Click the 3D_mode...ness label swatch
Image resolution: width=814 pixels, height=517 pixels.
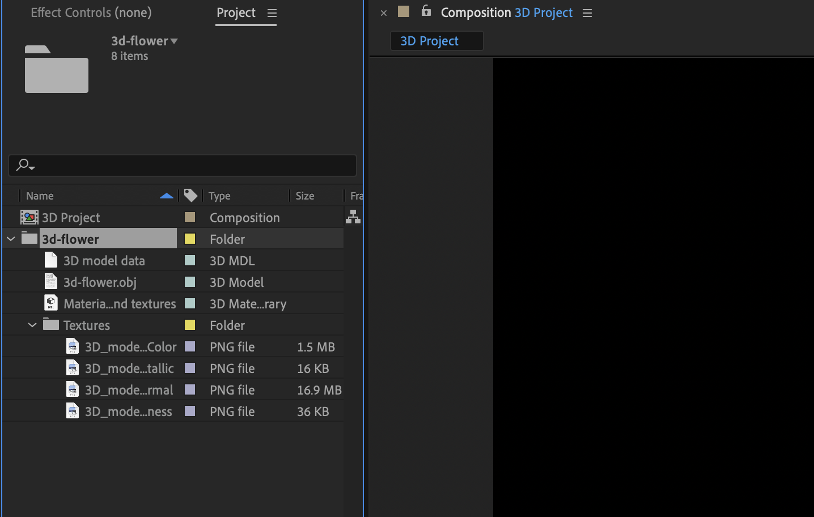(190, 411)
